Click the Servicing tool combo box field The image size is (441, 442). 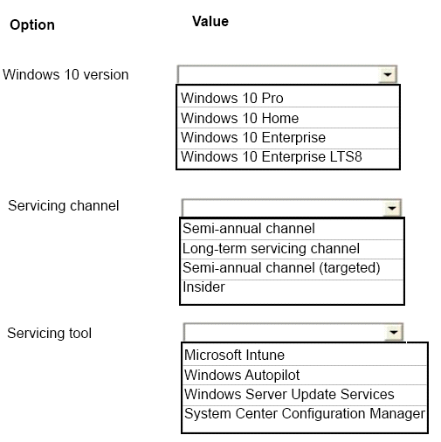pyautogui.click(x=293, y=332)
